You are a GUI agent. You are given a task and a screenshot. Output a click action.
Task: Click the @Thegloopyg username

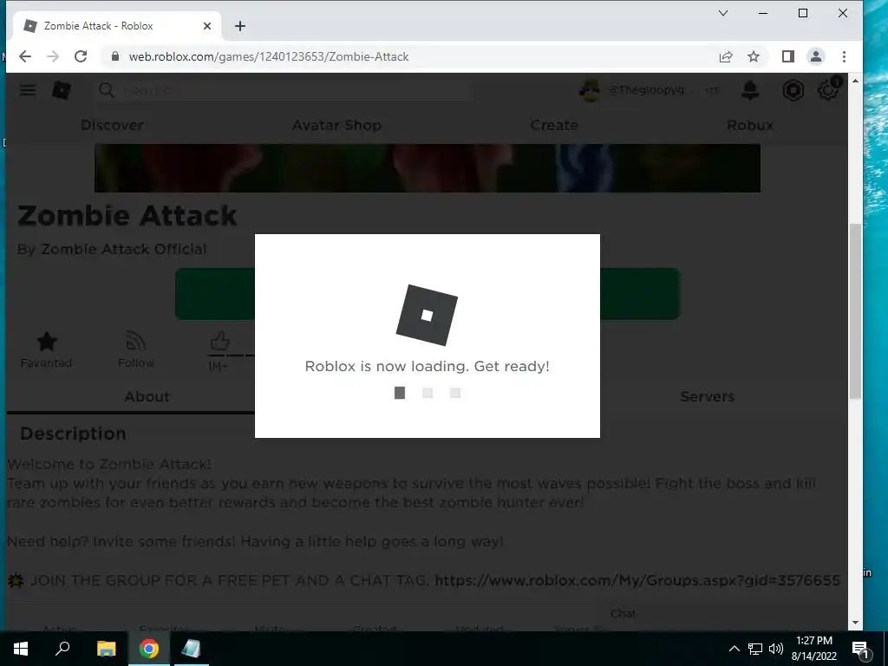coord(645,90)
